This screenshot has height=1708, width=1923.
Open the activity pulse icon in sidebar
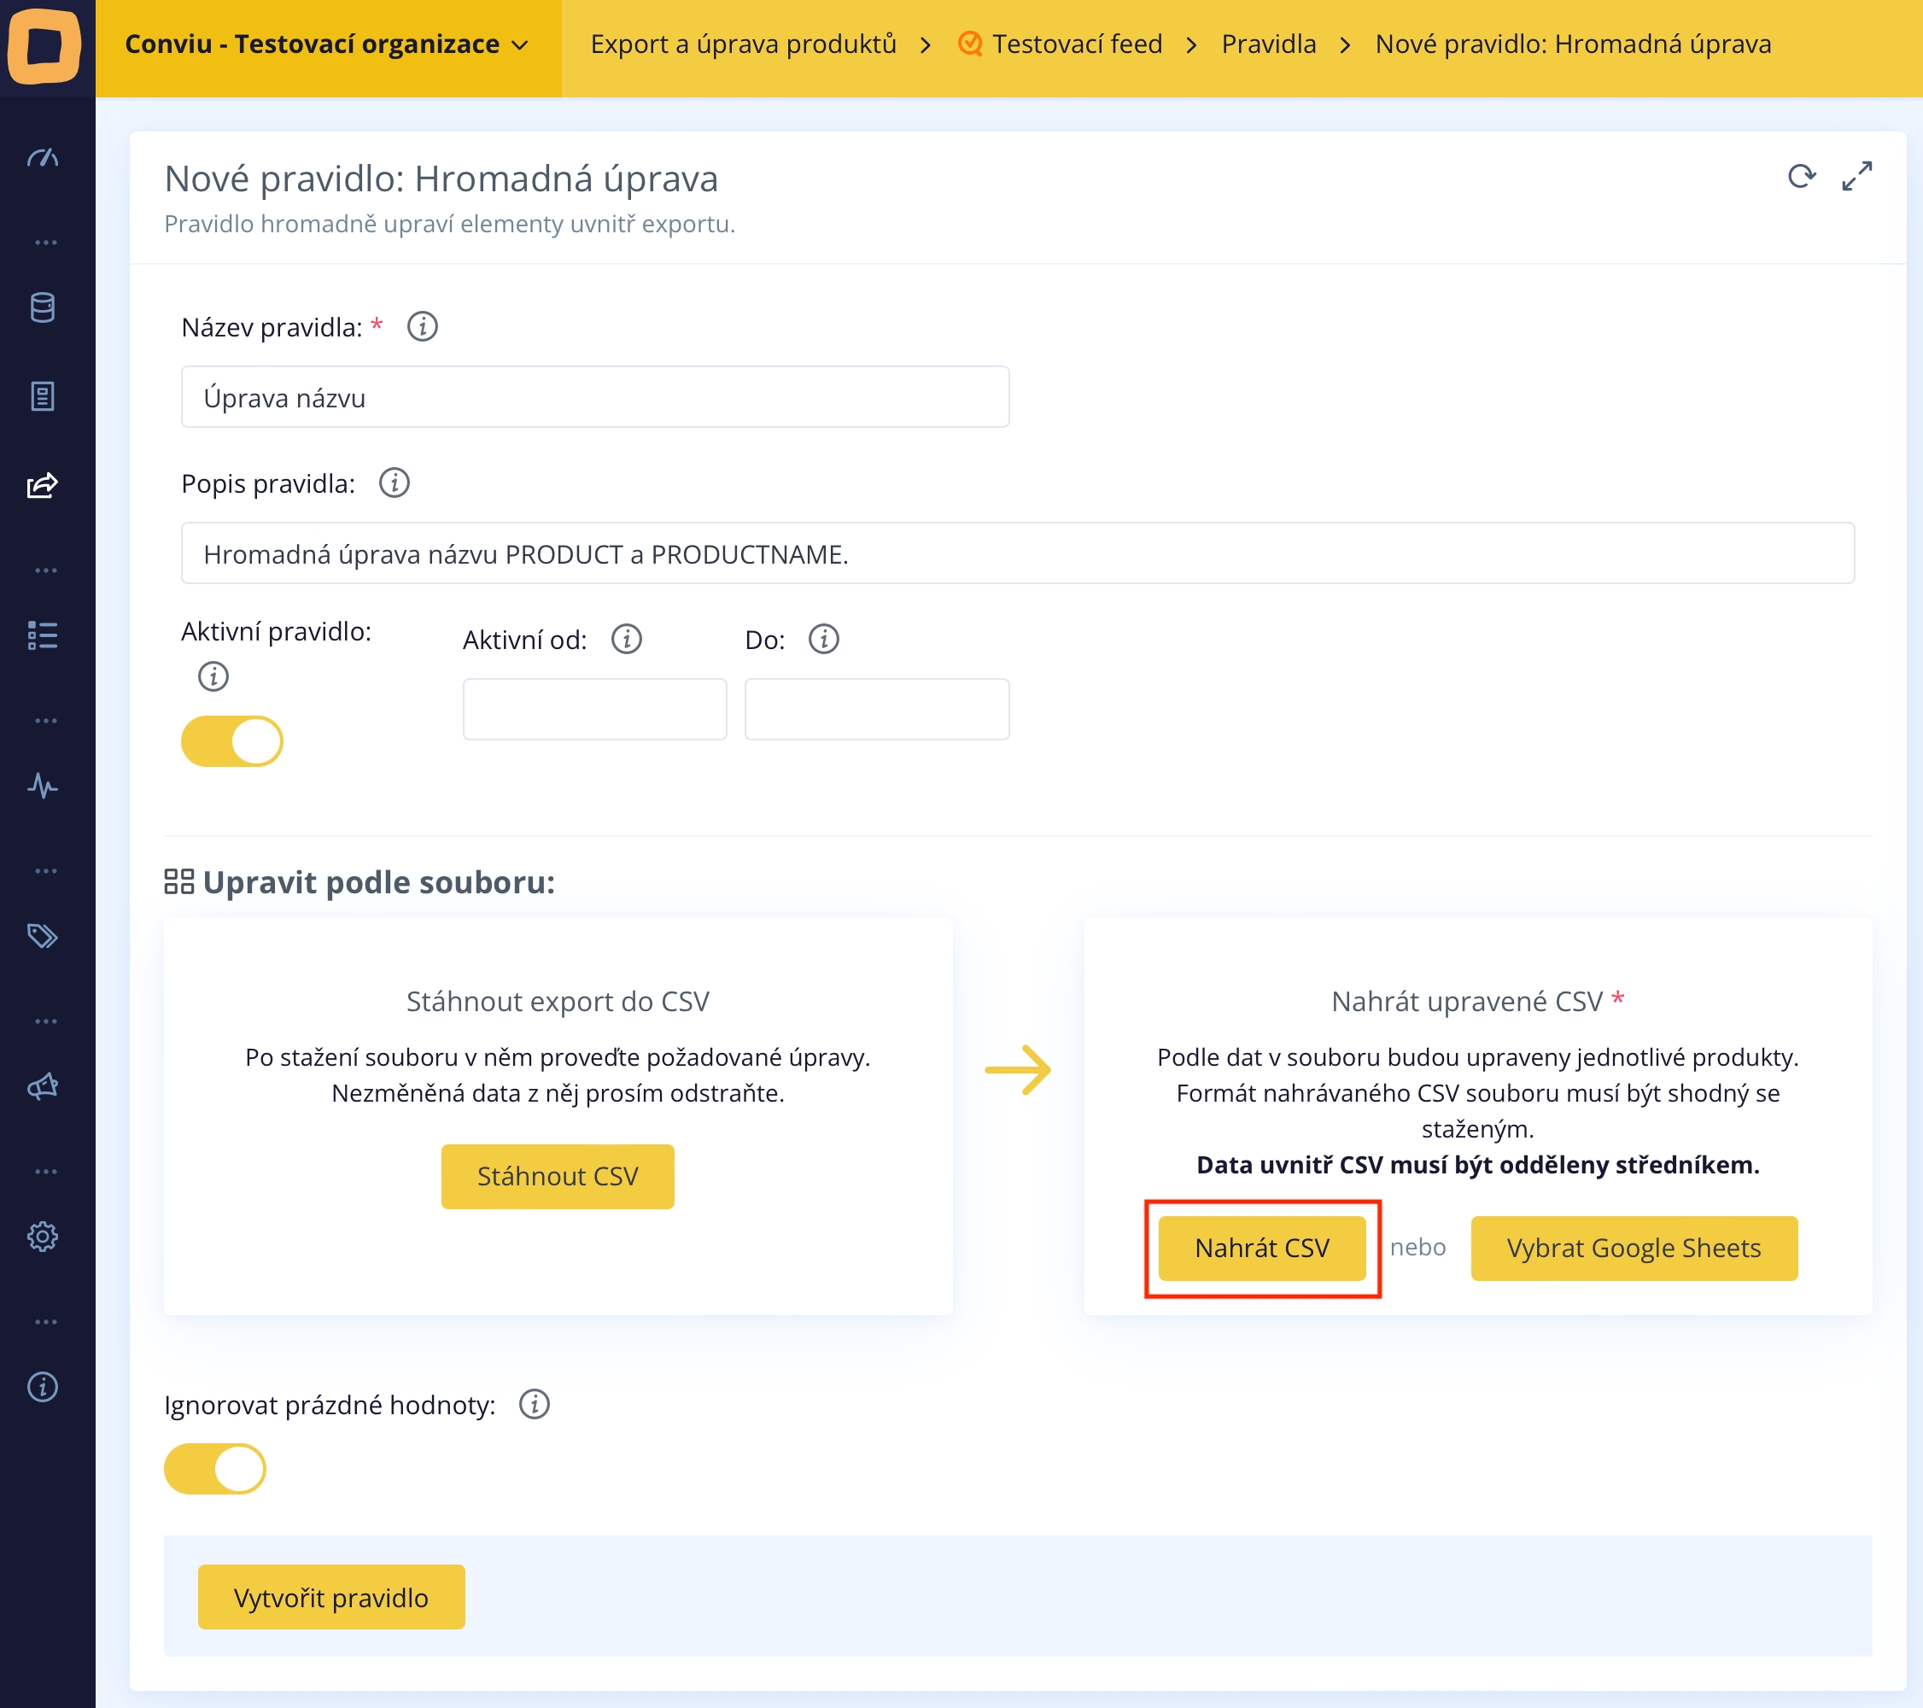point(43,786)
